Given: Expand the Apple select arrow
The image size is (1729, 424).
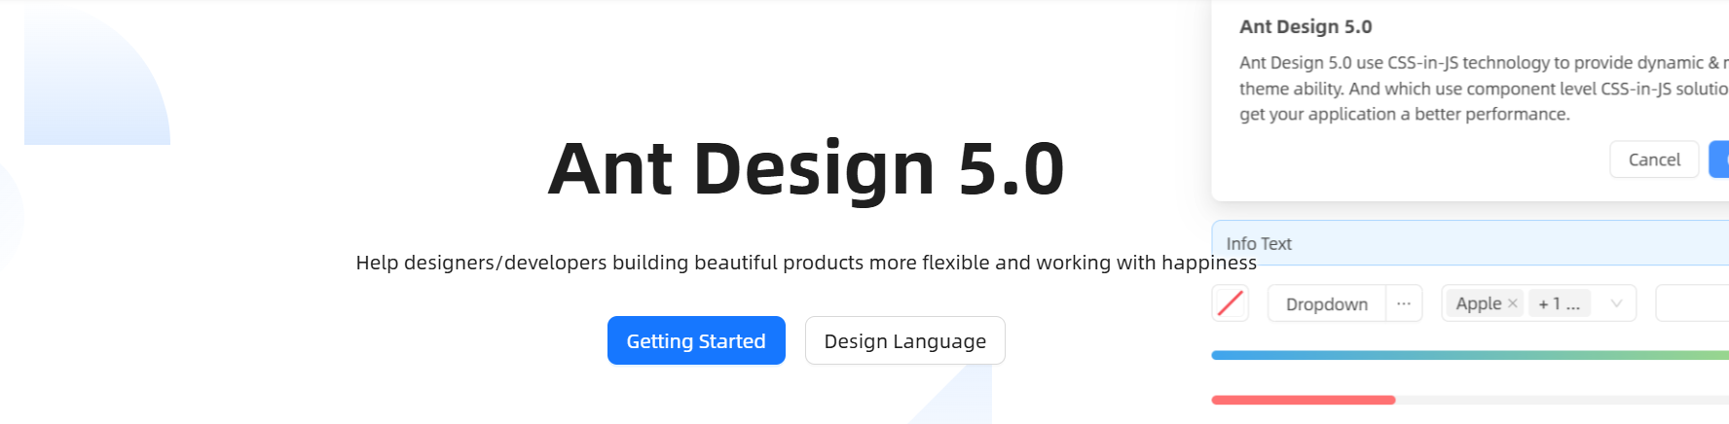Looking at the screenshot, I should pos(1616,303).
